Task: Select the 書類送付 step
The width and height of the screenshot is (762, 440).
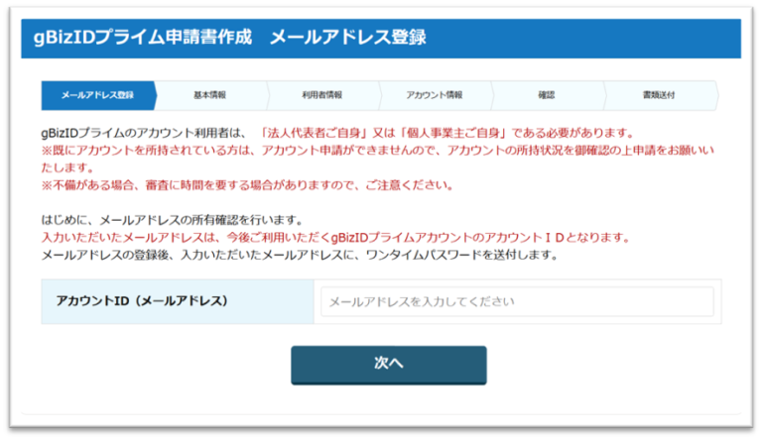Action: point(658,95)
